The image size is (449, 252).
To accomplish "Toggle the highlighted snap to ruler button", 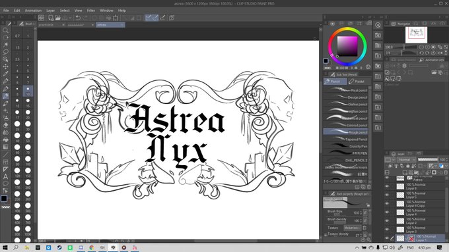I will pos(148,18).
